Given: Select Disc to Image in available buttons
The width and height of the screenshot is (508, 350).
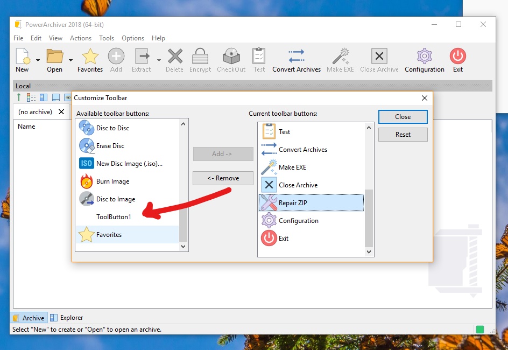Looking at the screenshot, I should coord(128,199).
